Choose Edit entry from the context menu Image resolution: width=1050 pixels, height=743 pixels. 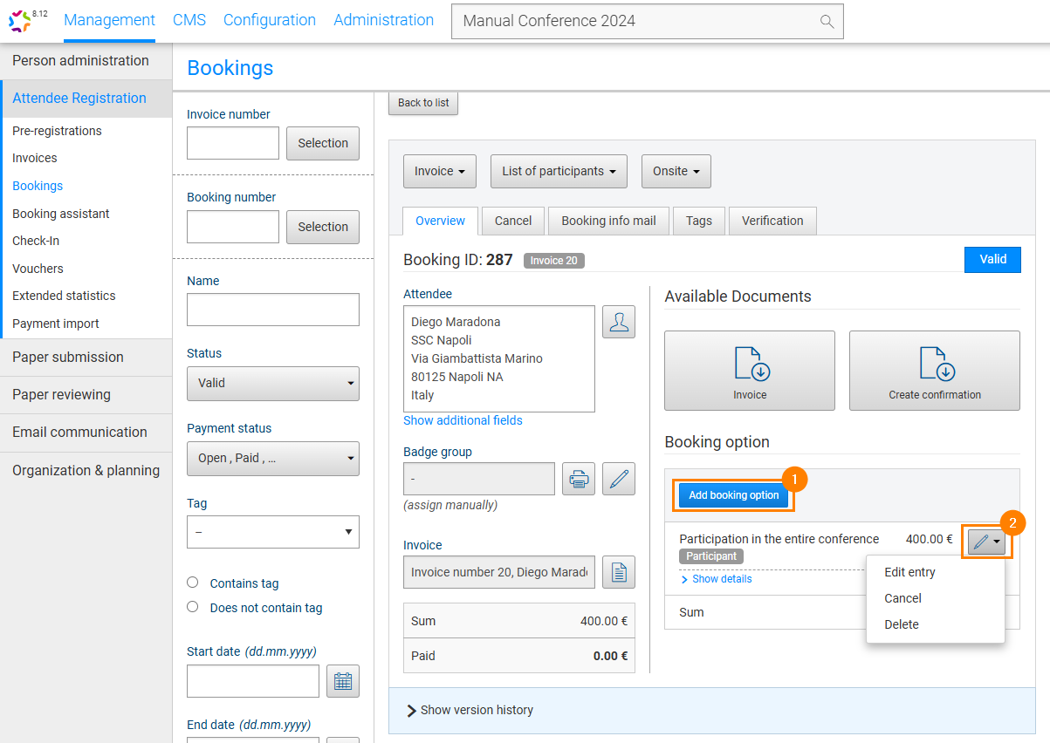pos(909,572)
